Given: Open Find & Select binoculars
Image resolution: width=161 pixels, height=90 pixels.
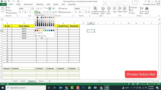Looking at the screenshot, I should (147, 10).
